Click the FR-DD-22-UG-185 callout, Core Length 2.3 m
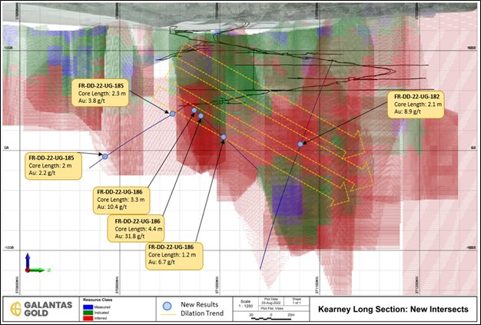The height and width of the screenshot is (325, 481). pyautogui.click(x=101, y=91)
